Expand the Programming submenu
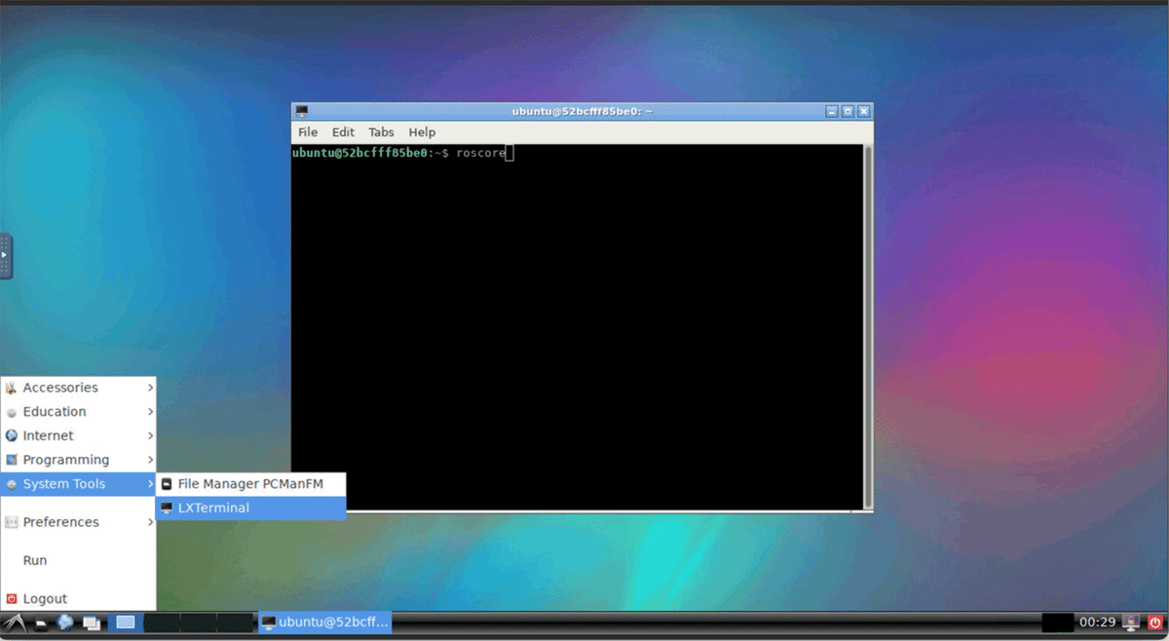Screen dimensions: 1169x641 [x=78, y=460]
